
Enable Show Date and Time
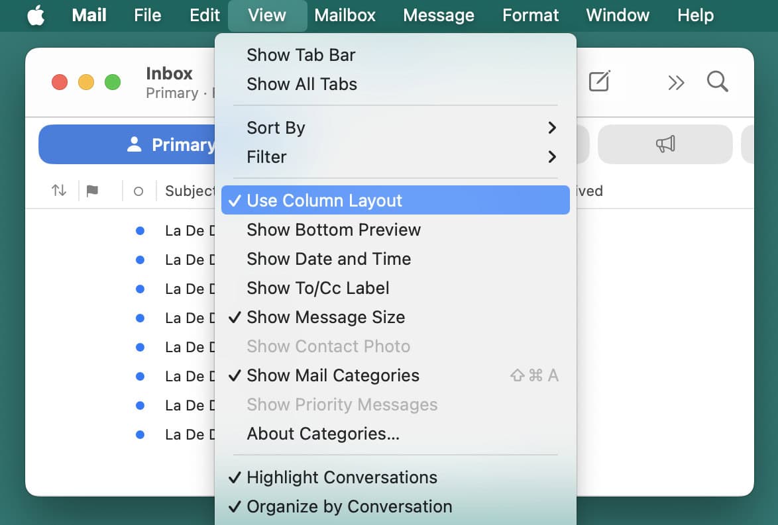[396, 259]
